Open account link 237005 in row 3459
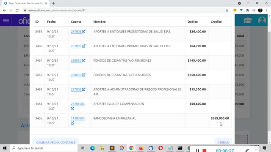 tap(76, 32)
